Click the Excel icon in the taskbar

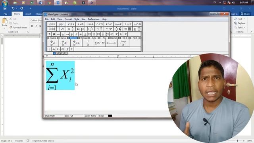point(32,3)
